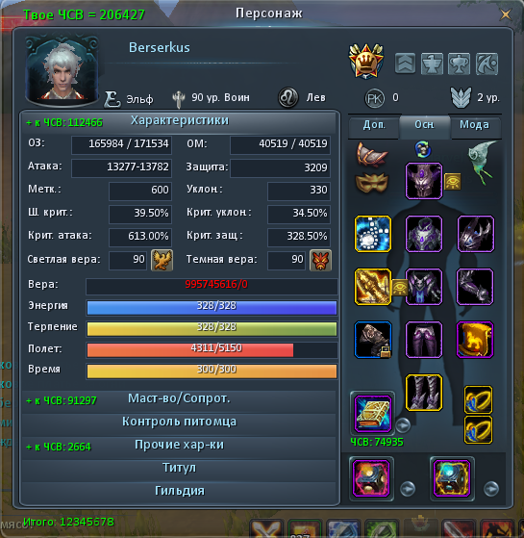Expand the Контроль питомца section
This screenshot has width=524, height=538.
179,422
